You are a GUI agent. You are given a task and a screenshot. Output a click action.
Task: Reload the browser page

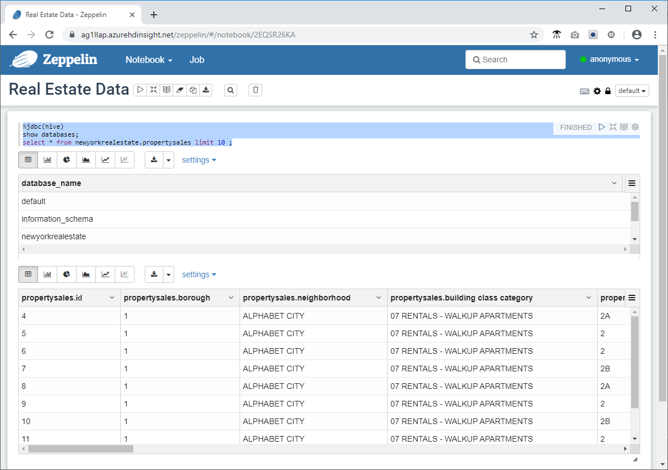click(49, 35)
